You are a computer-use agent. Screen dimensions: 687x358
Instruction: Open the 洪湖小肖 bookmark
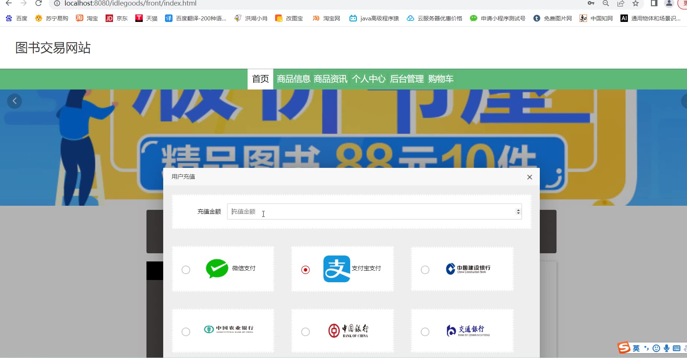[251, 18]
